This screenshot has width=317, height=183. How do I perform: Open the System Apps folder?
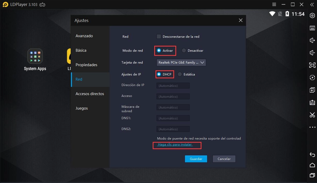click(x=35, y=59)
